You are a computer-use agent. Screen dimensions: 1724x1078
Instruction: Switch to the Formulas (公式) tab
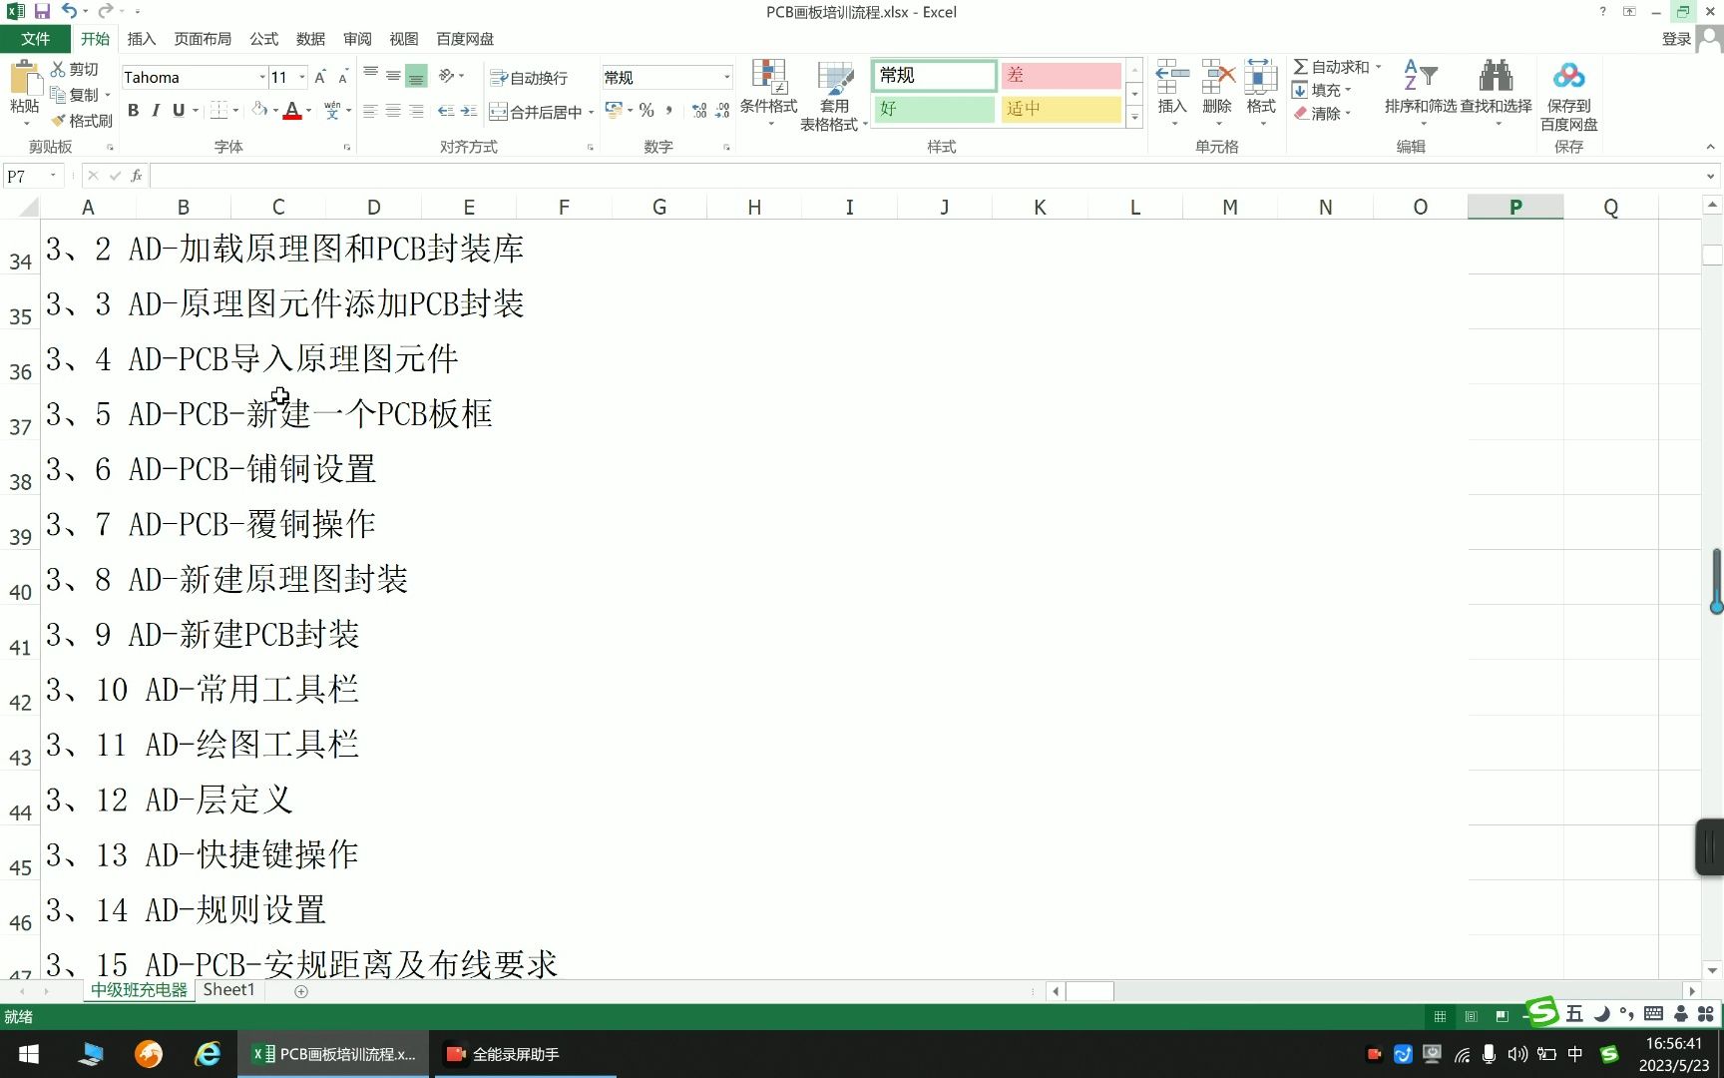(264, 39)
